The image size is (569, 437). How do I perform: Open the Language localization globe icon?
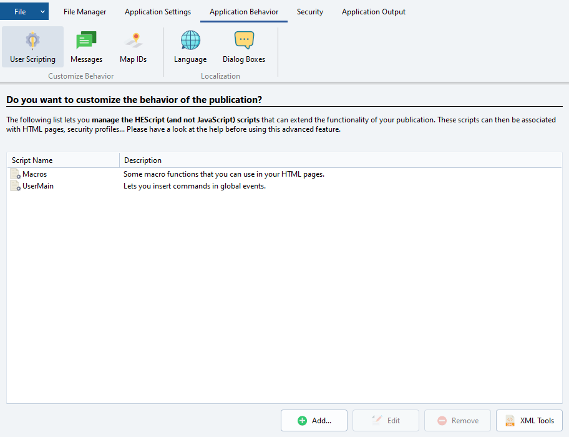(190, 41)
